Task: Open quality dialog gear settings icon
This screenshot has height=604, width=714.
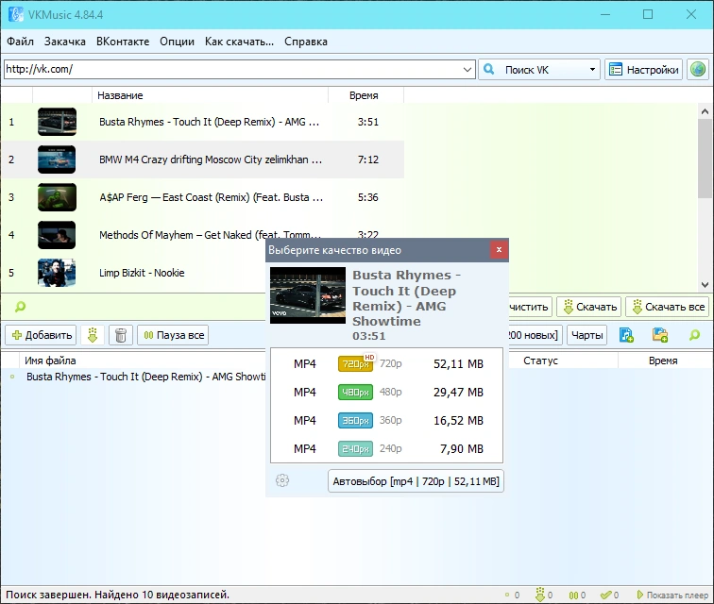Action: point(282,480)
